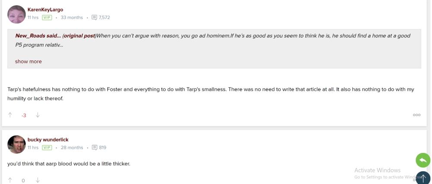Upvote KarenKeyLargo's comment
Screen dimensions: 432x184
(x=10, y=115)
